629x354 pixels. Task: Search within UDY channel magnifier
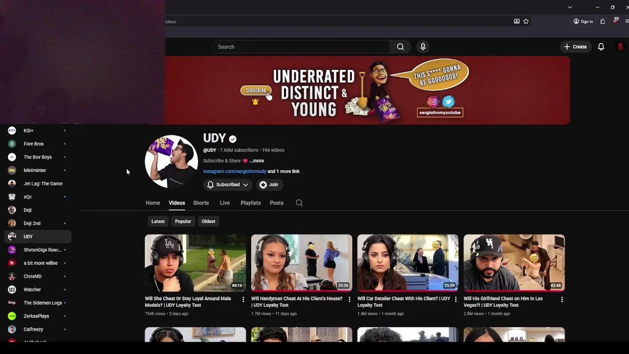299,203
